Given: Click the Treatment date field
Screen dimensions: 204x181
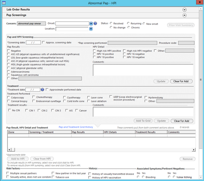Looking at the screenshot, I should coord(33,90).
